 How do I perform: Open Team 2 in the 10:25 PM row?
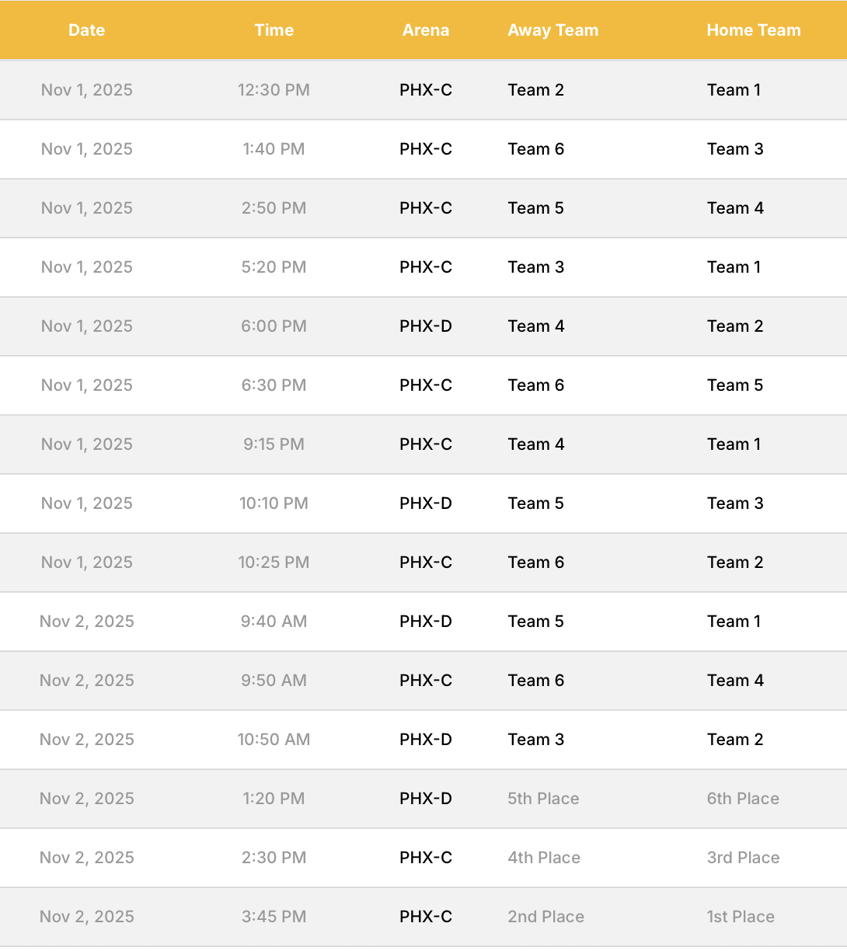pyautogui.click(x=734, y=563)
